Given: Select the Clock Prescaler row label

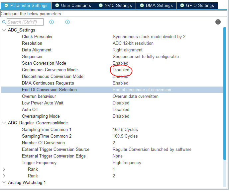Looking at the screenshot, I should [37, 37].
